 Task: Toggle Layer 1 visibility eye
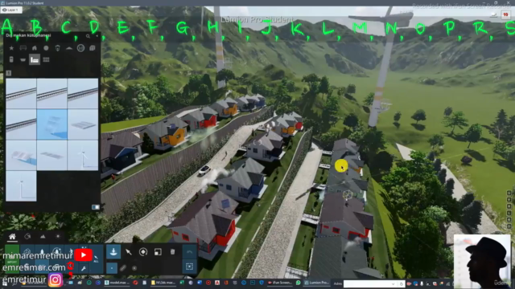coord(4,10)
